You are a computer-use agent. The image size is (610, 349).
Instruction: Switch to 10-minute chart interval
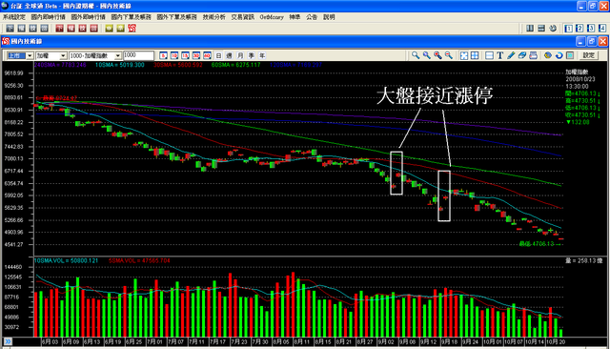click(x=174, y=55)
